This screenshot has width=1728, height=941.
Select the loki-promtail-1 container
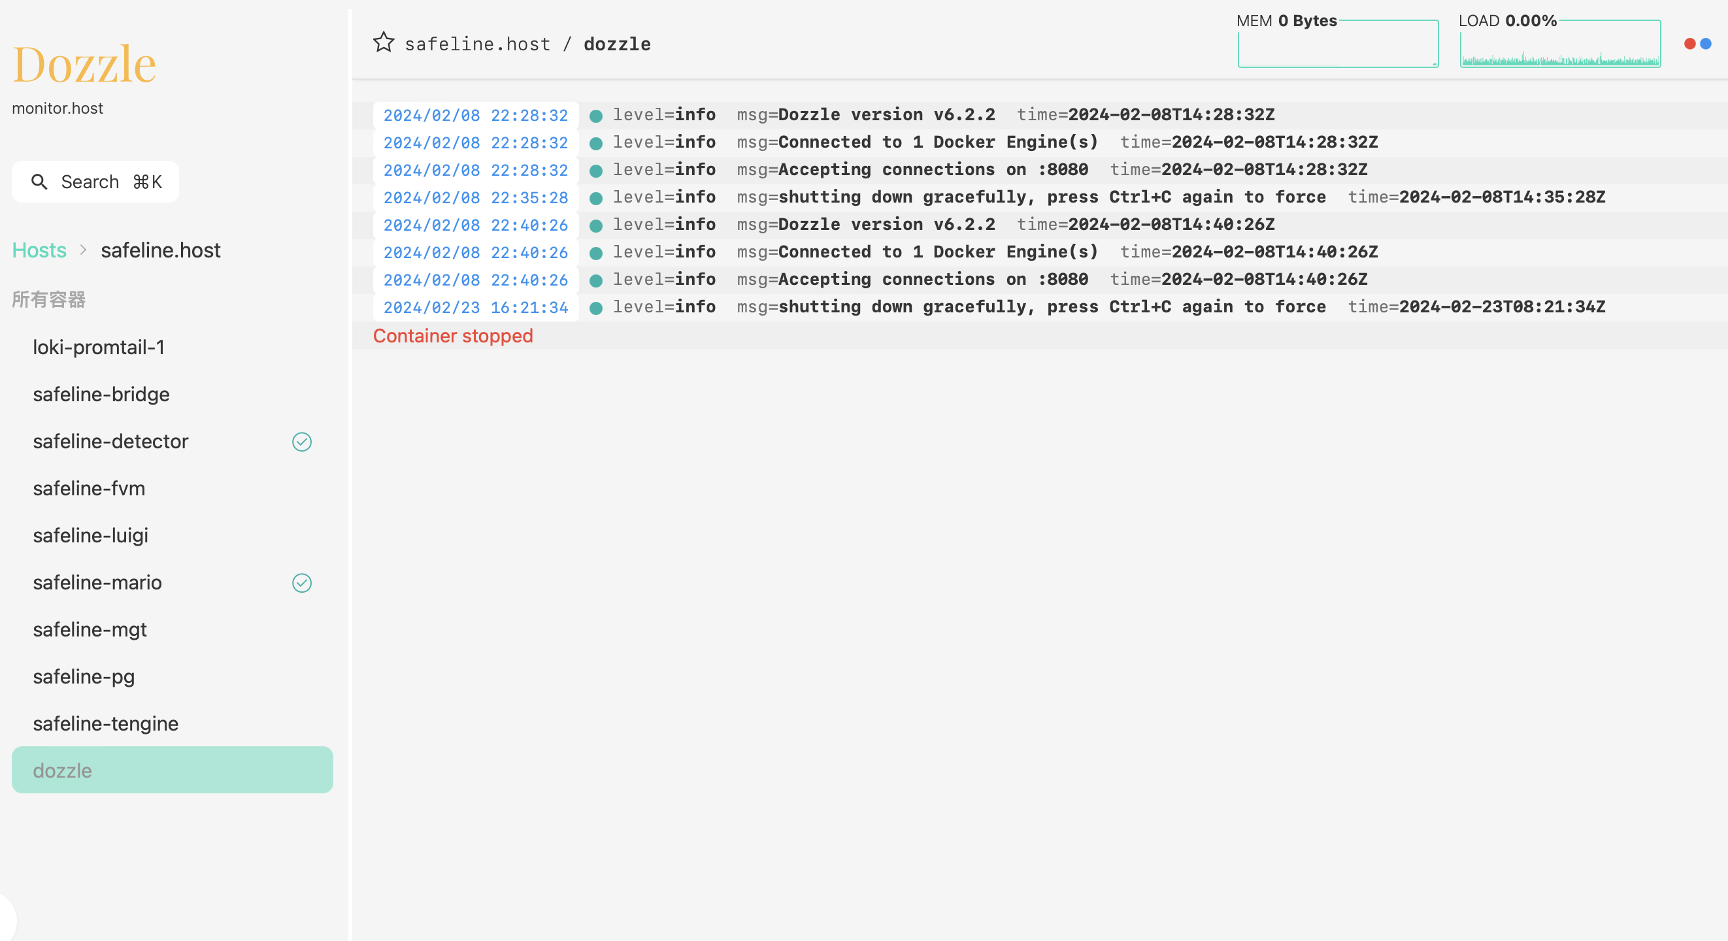pyautogui.click(x=99, y=347)
